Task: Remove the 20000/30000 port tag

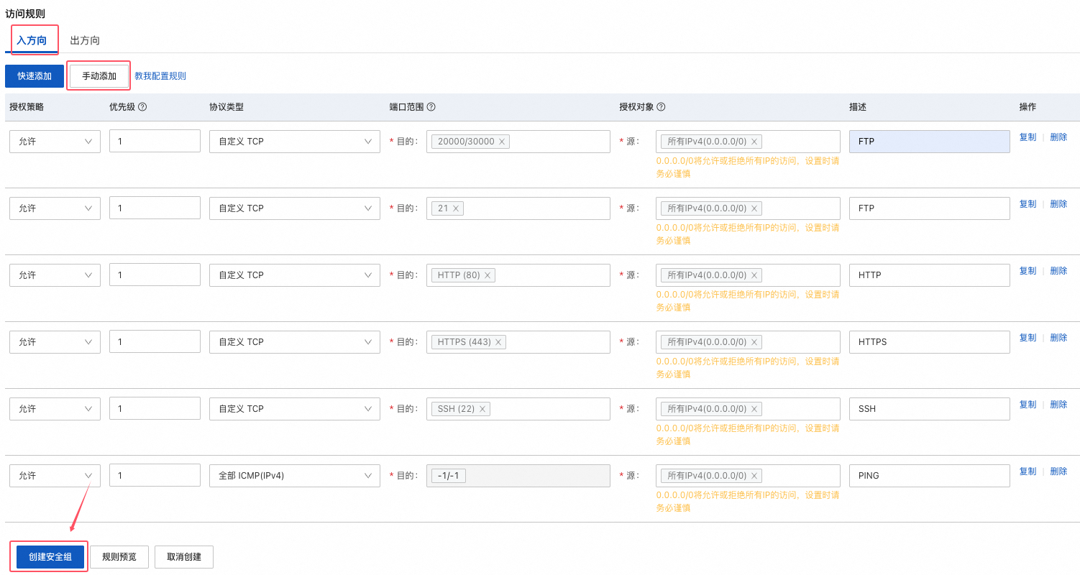Action: point(502,142)
